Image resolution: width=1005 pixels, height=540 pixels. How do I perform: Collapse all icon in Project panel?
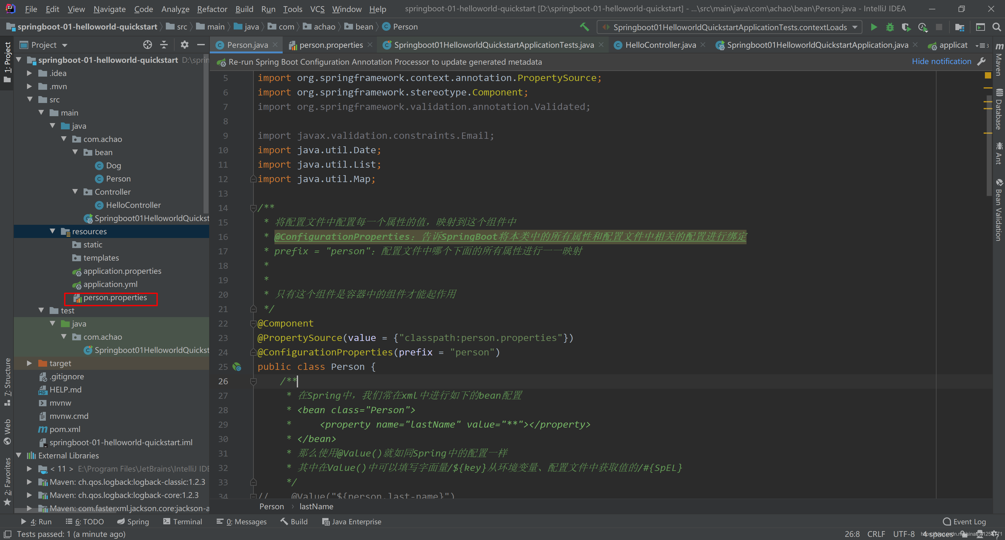[164, 45]
